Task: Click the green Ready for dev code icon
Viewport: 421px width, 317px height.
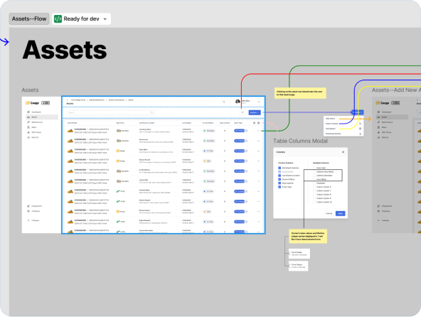Action: click(58, 18)
